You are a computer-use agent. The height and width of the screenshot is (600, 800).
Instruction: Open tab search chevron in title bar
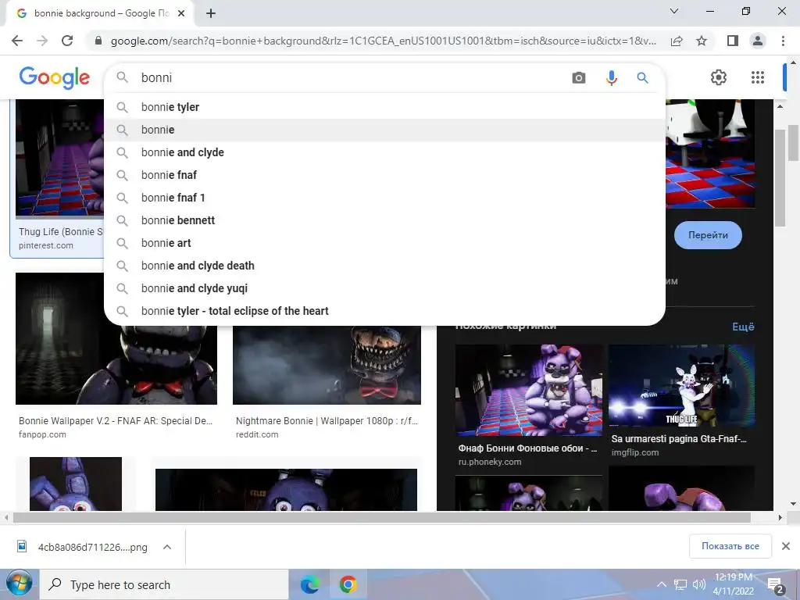[x=674, y=11]
